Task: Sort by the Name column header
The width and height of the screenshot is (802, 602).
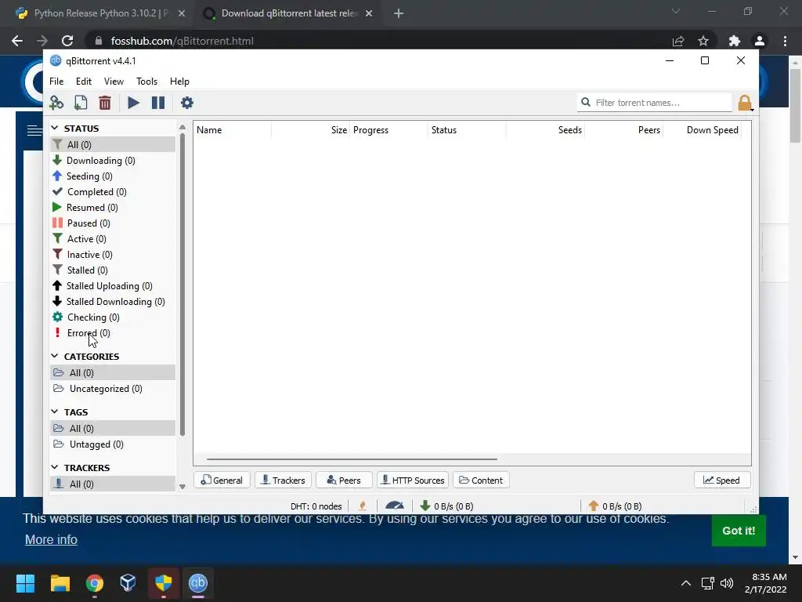Action: [233, 130]
